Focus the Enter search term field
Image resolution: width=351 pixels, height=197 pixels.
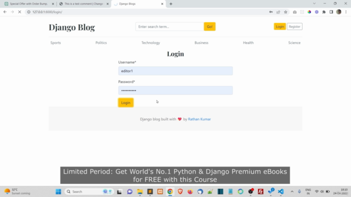[169, 27]
